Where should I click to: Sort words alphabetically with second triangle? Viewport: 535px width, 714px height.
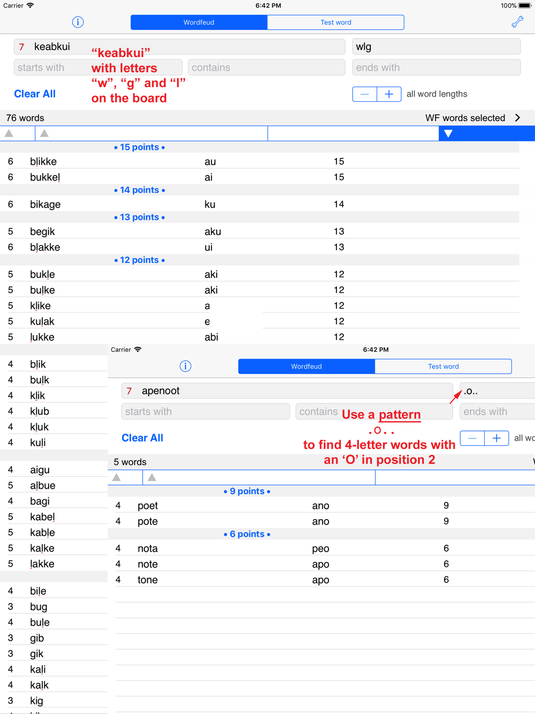click(44, 133)
